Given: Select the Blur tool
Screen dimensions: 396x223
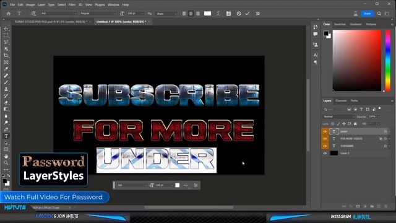Looking at the screenshot, I should 6,116.
